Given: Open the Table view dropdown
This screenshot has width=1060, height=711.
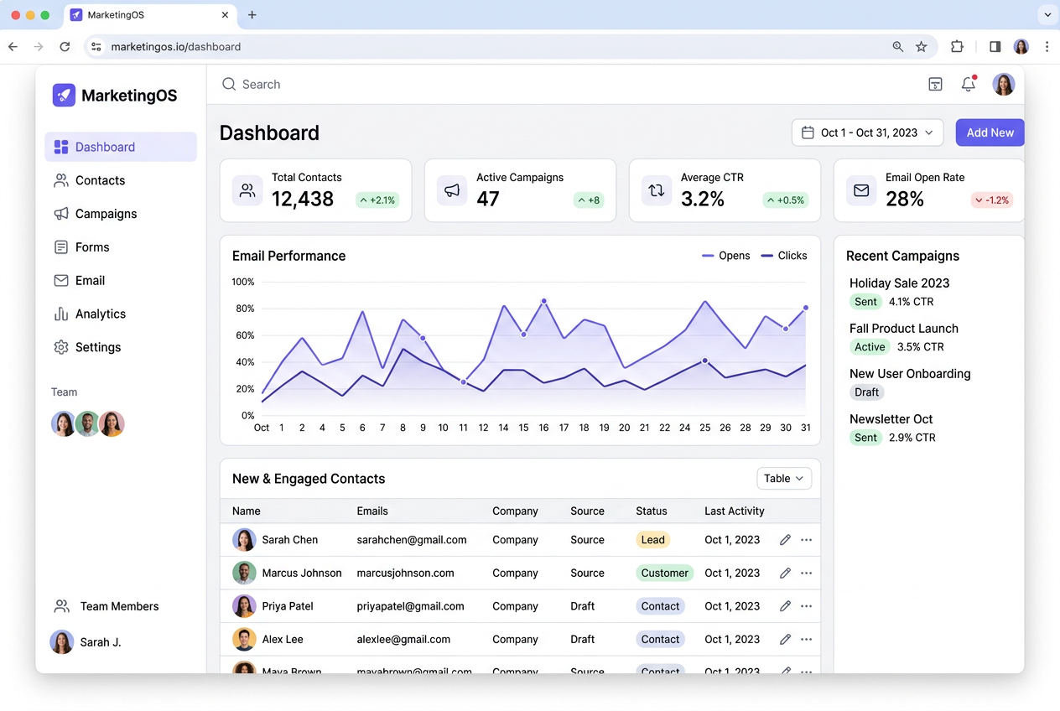Looking at the screenshot, I should 784,479.
